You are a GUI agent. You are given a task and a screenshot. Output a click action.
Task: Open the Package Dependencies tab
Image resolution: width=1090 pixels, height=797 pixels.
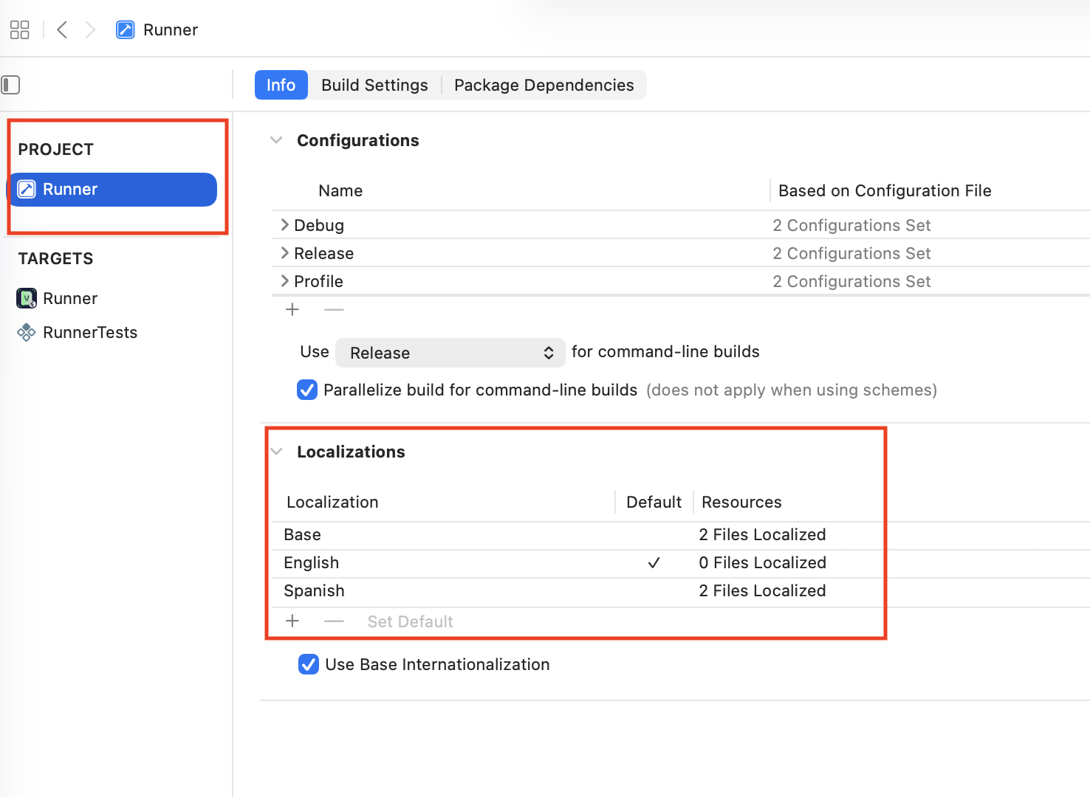pyautogui.click(x=544, y=85)
